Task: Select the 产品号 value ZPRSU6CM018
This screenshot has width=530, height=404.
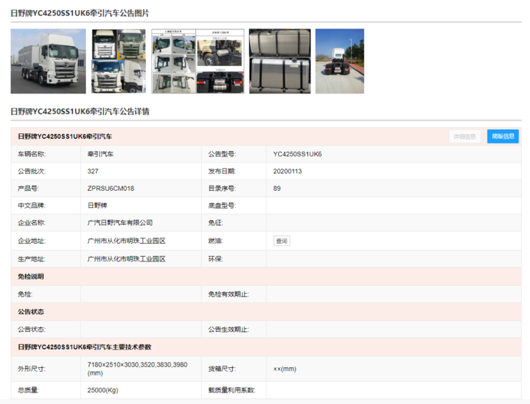Action: (x=111, y=189)
